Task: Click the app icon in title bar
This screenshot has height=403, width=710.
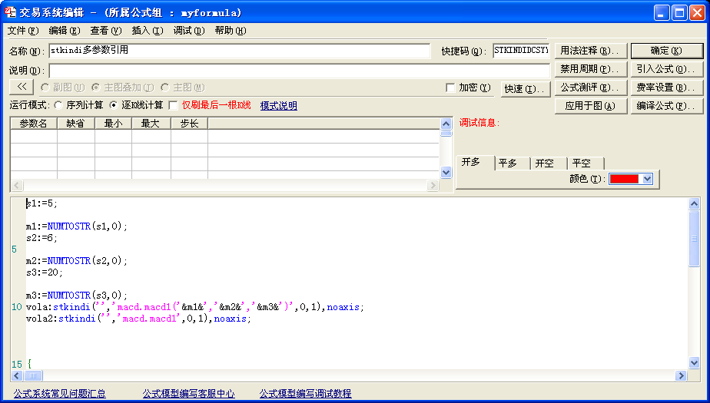Action: (x=11, y=12)
